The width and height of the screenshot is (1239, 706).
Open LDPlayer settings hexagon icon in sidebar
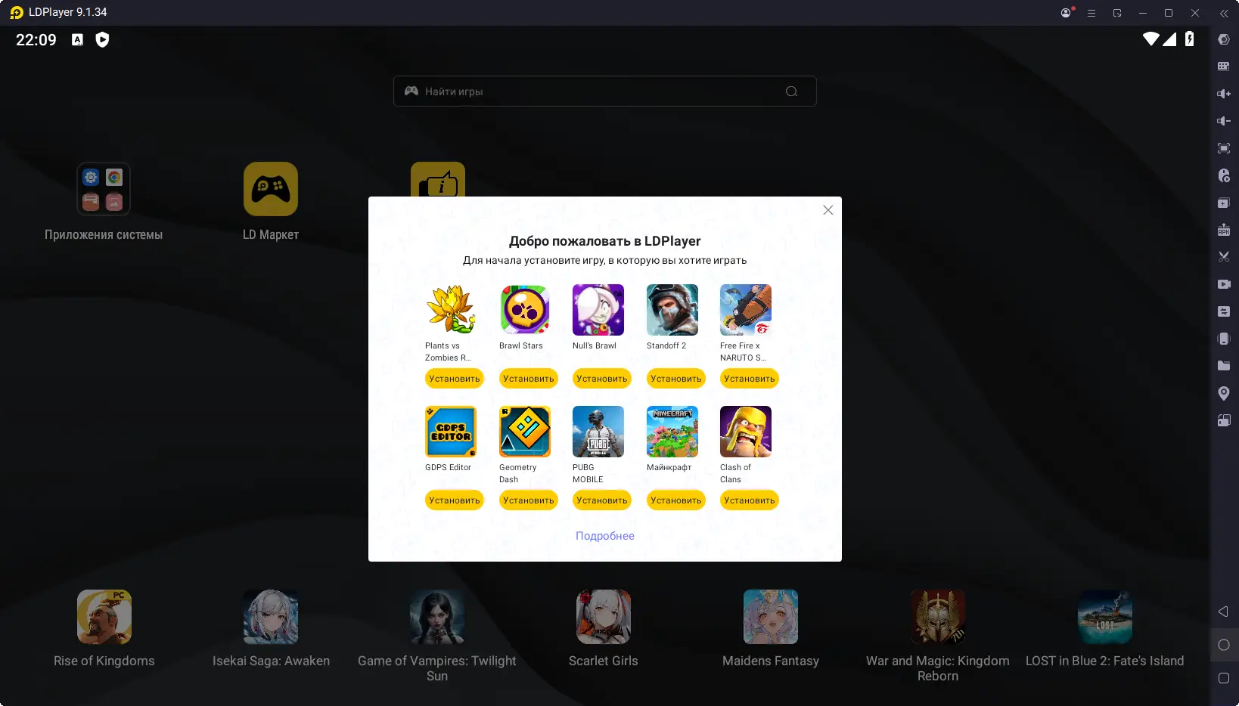coord(1224,39)
